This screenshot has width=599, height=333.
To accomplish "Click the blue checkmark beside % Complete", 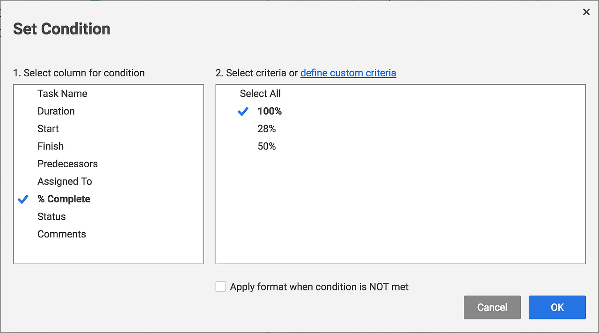I will point(23,199).
